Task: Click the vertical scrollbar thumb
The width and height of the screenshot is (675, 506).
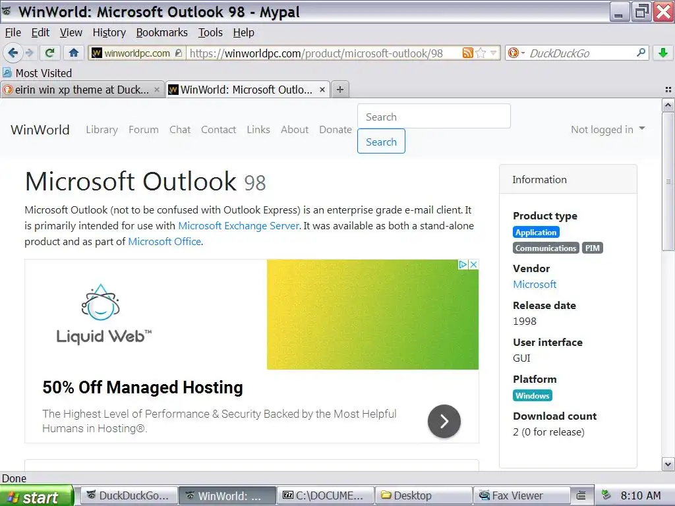Action: coord(668,181)
